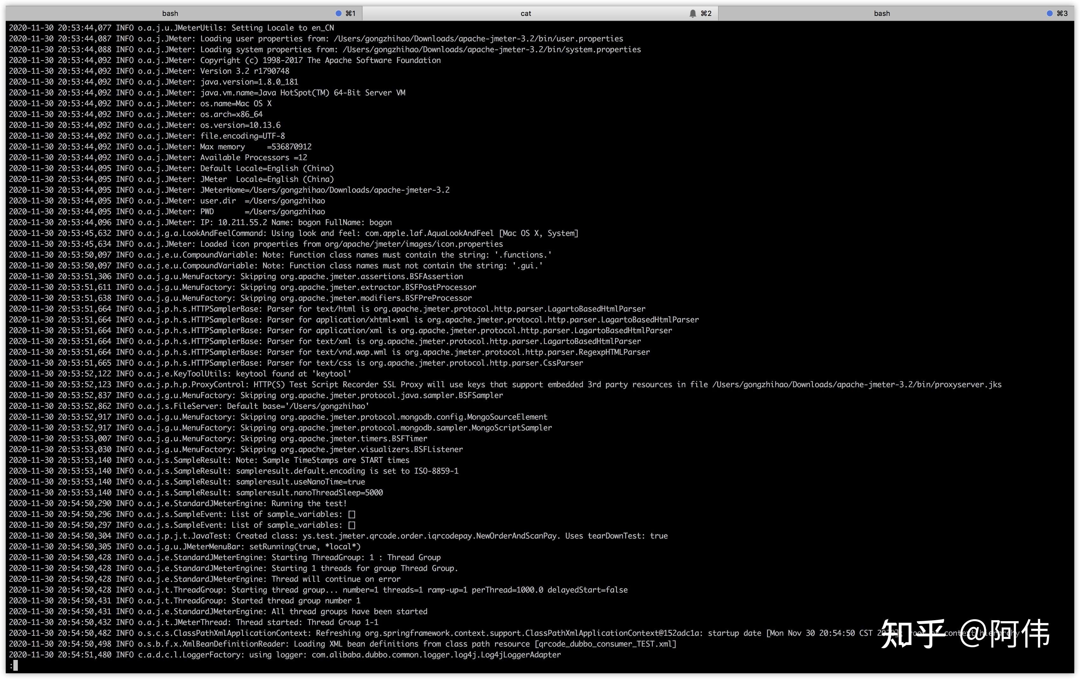Click the 'os.version=10.13.6' log line
Image resolution: width=1080 pixels, height=679 pixels.
click(x=144, y=125)
